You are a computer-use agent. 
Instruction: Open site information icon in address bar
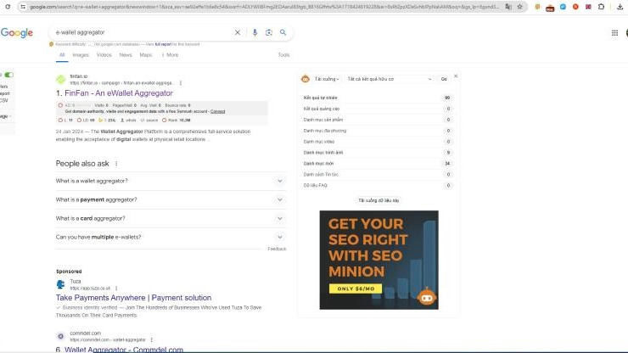[x=23, y=7]
